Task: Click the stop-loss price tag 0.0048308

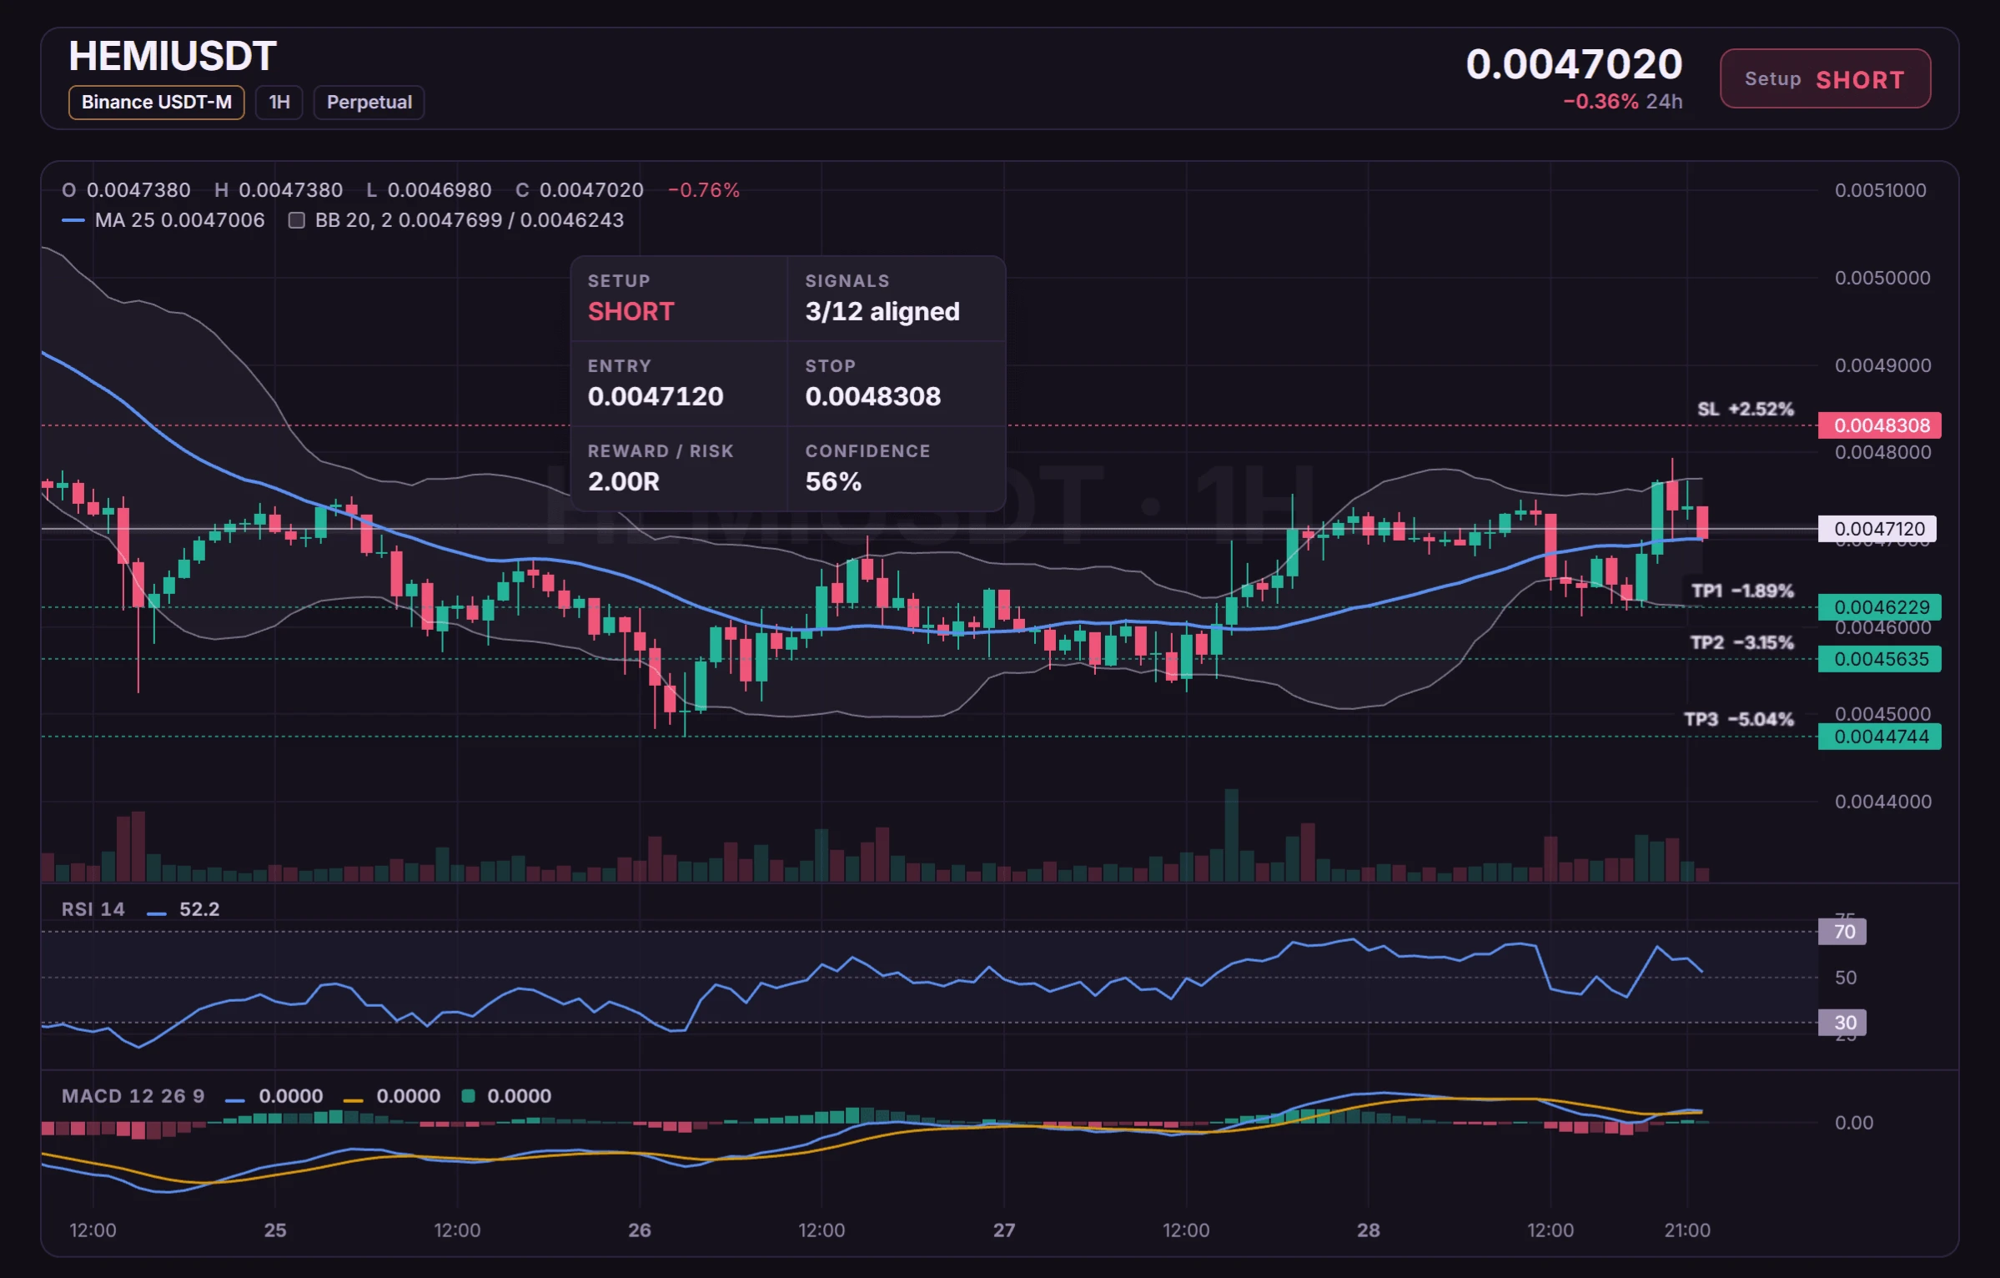Action: click(1880, 425)
